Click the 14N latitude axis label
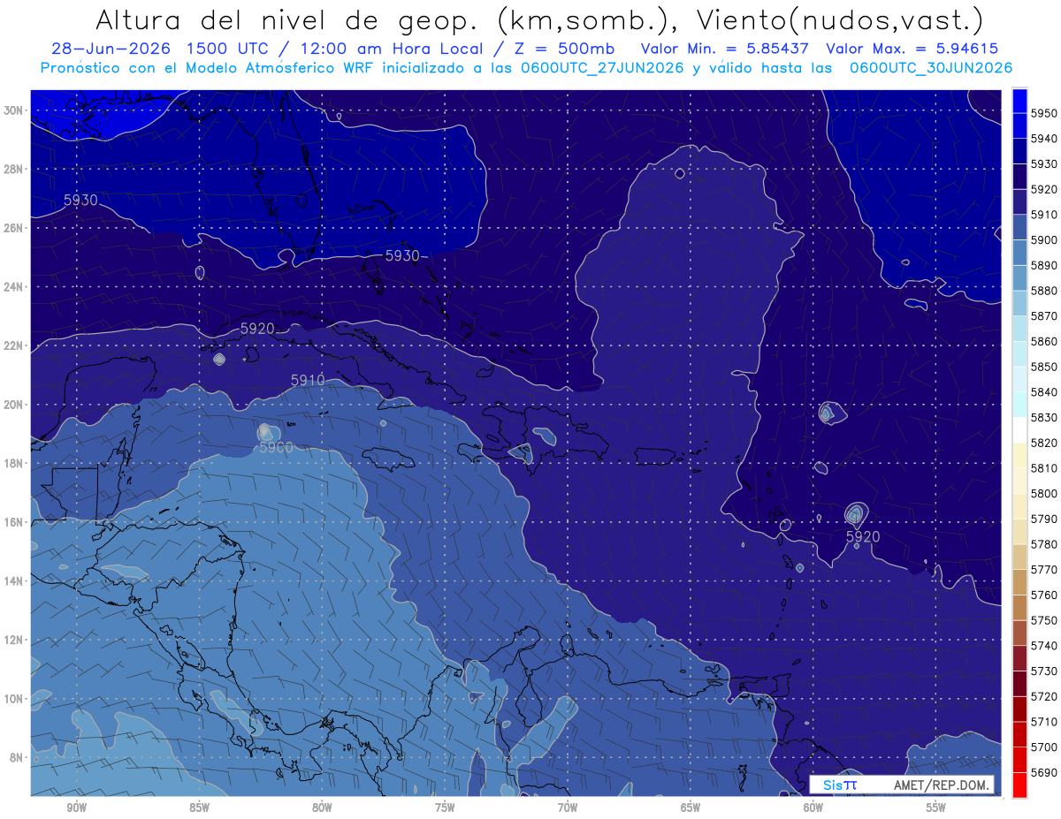The image size is (1061, 819). (x=15, y=581)
